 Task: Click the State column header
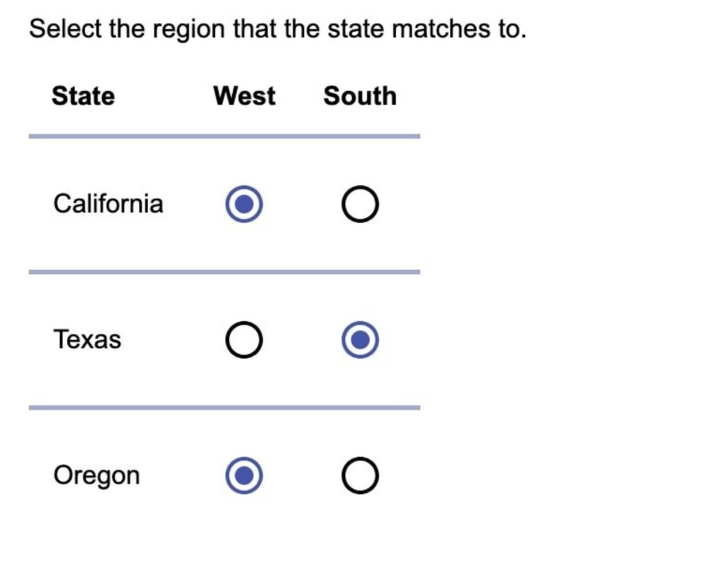click(x=84, y=96)
